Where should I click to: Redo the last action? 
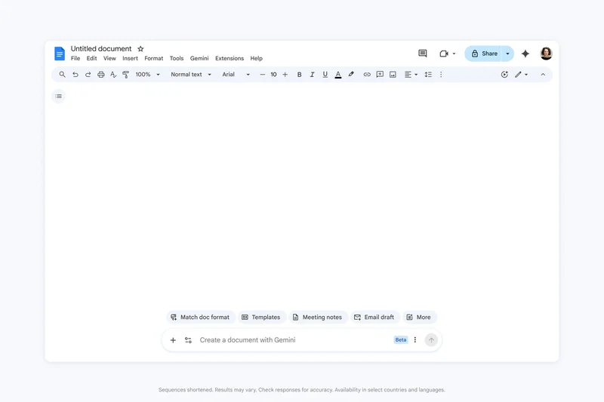[88, 75]
